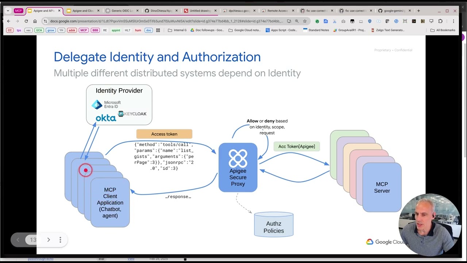Open the Doc followups bookmark

click(x=207, y=30)
